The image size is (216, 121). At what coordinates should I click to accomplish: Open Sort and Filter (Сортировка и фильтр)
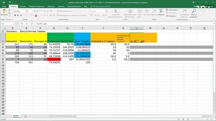click(x=185, y=13)
